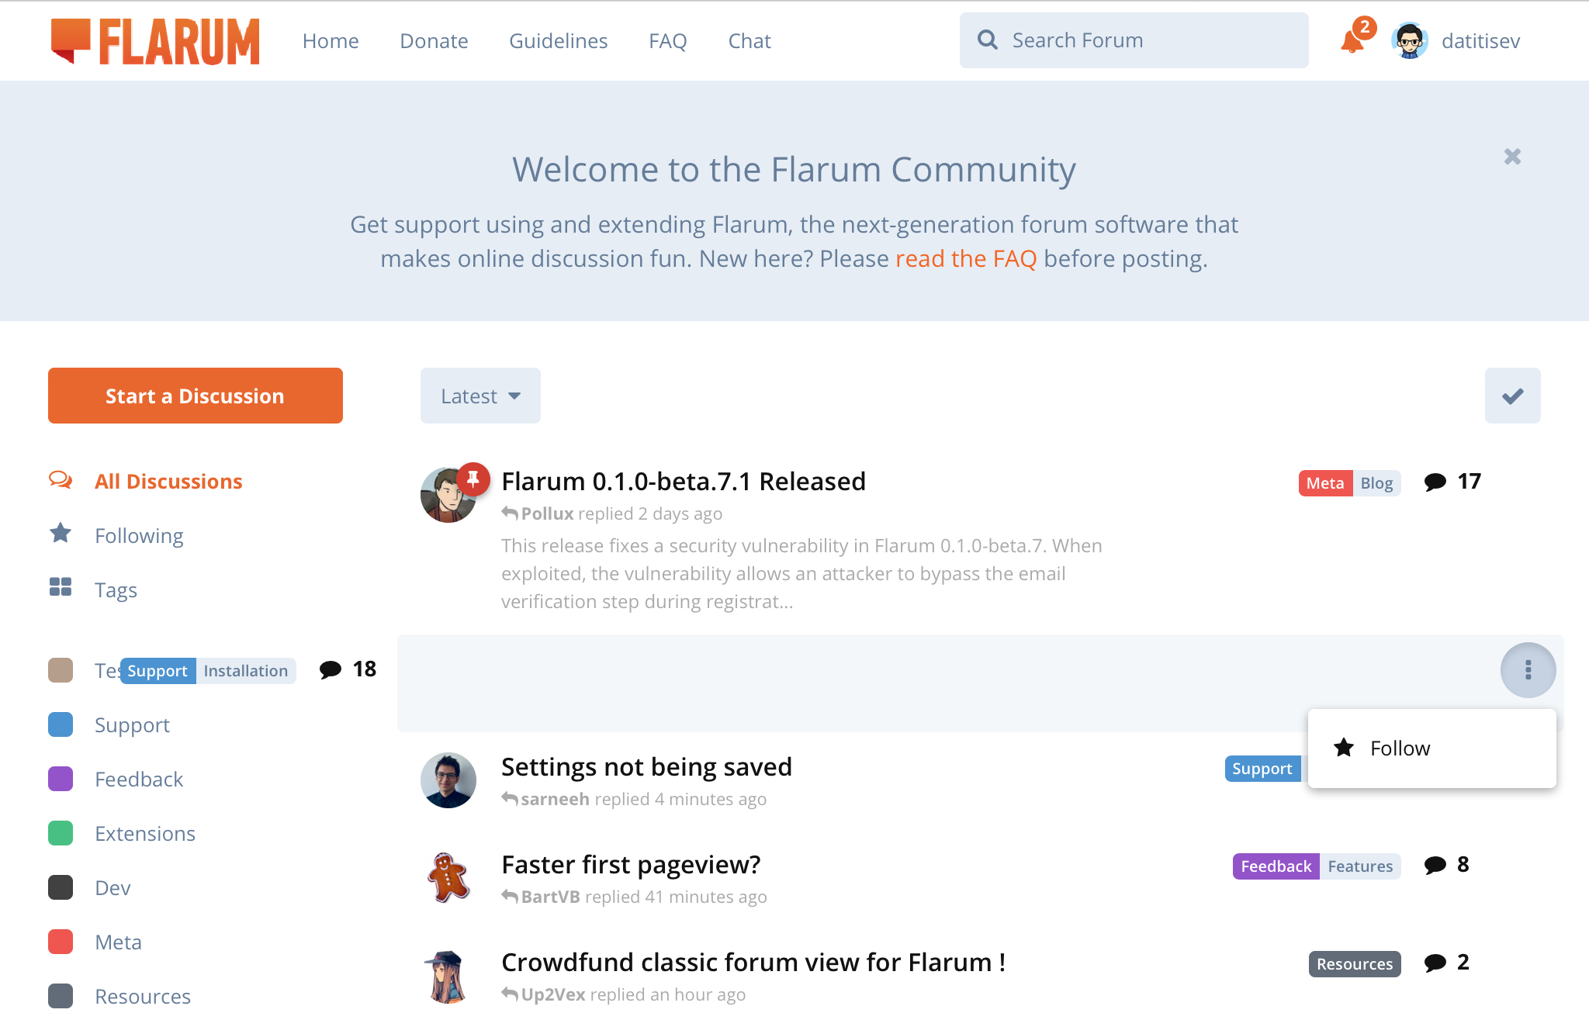Click the Features tag label
This screenshot has width=1589, height=1013.
point(1360,866)
